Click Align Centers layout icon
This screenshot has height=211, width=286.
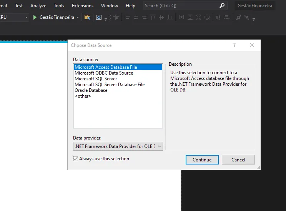pyautogui.click(x=136, y=17)
